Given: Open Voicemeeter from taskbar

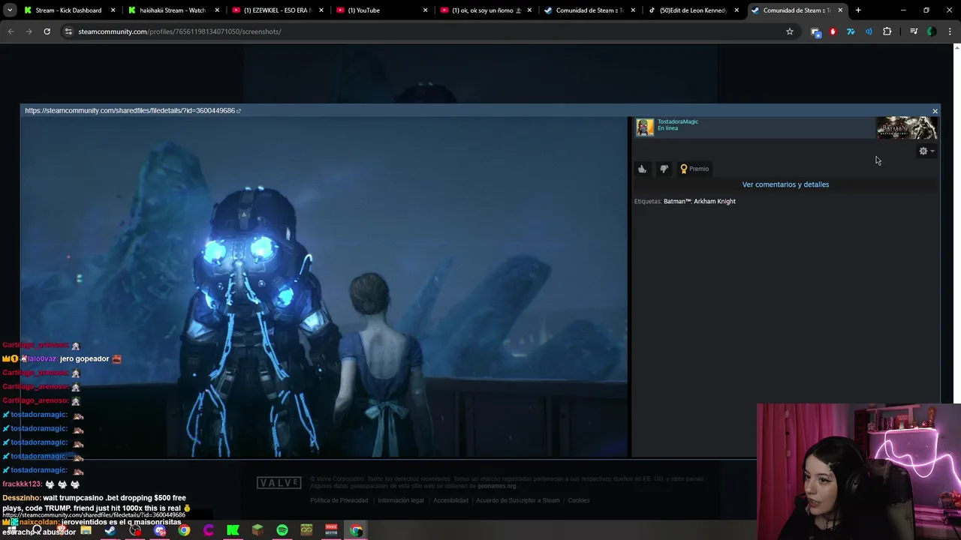Looking at the screenshot, I should 331,530.
